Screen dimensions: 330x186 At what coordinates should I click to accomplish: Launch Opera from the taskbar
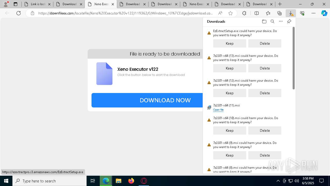tap(144, 181)
